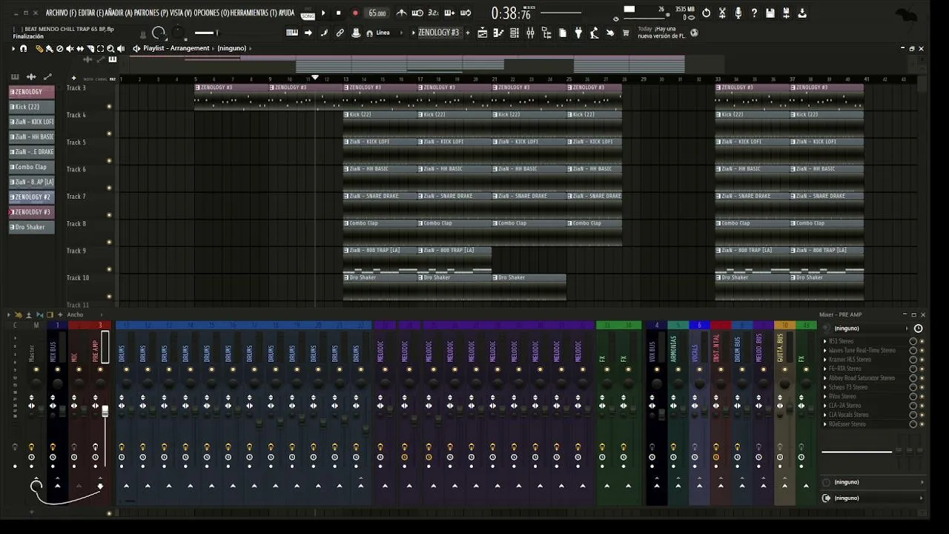Click the help question mark icon
This screenshot has height=534, width=949.
(x=754, y=13)
